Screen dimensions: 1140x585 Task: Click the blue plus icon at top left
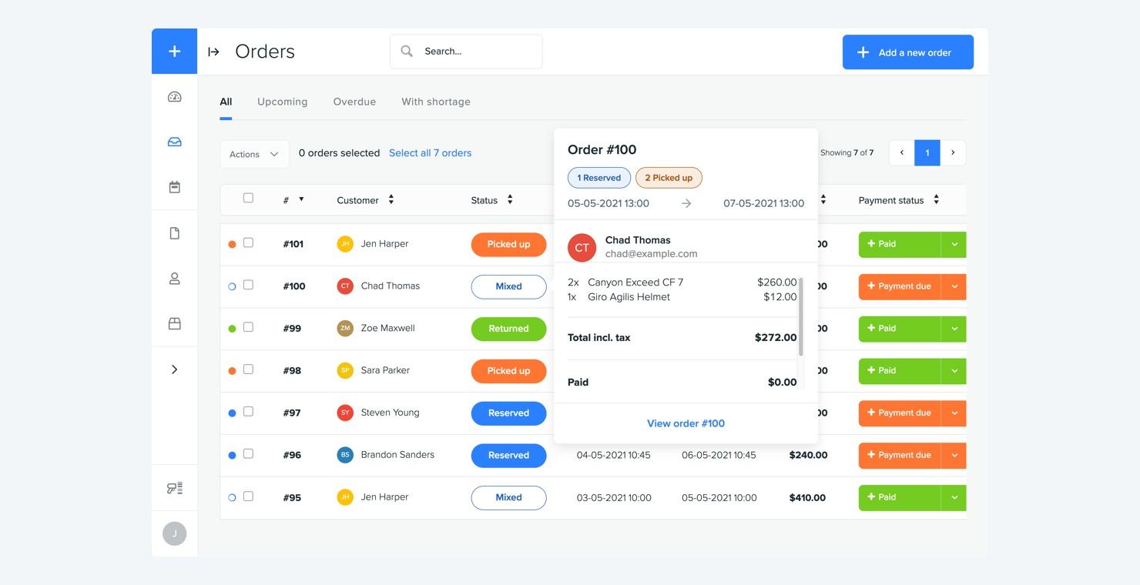[x=174, y=51]
